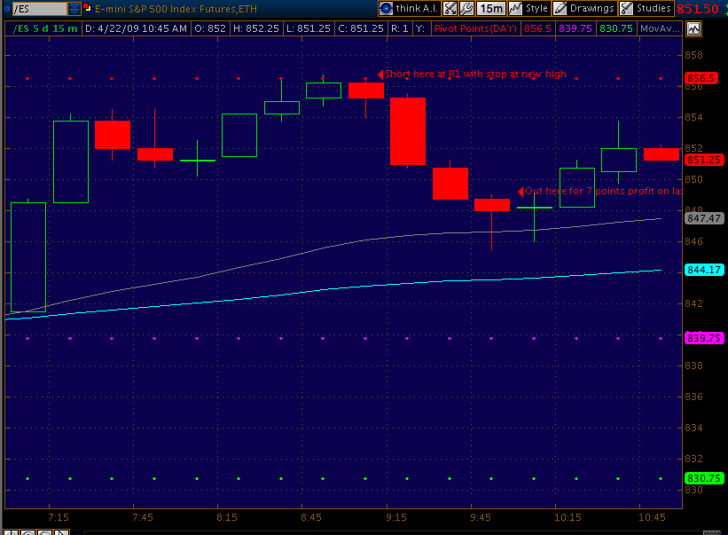
Task: Open the 15m timeframe selector
Action: click(490, 8)
